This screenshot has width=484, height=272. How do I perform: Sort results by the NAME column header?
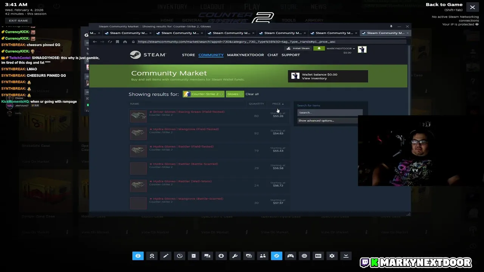point(135,104)
